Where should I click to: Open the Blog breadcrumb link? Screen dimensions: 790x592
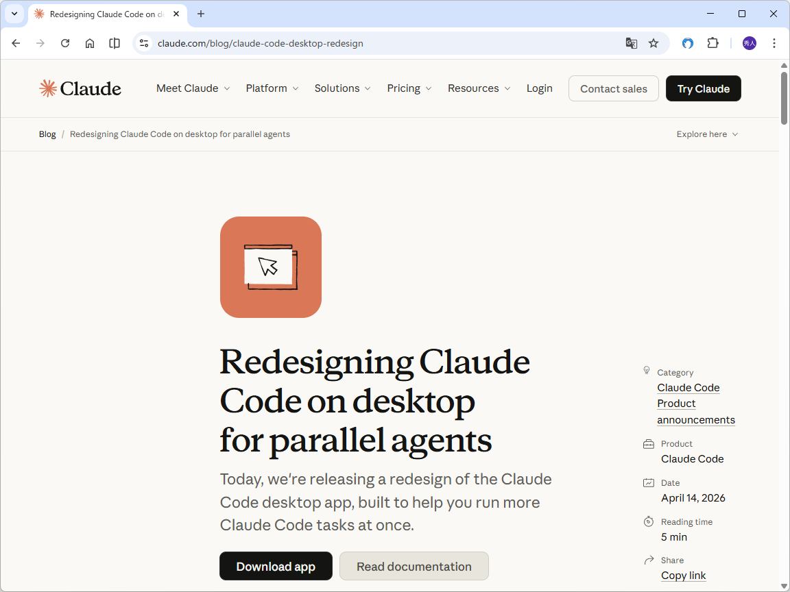click(x=47, y=134)
